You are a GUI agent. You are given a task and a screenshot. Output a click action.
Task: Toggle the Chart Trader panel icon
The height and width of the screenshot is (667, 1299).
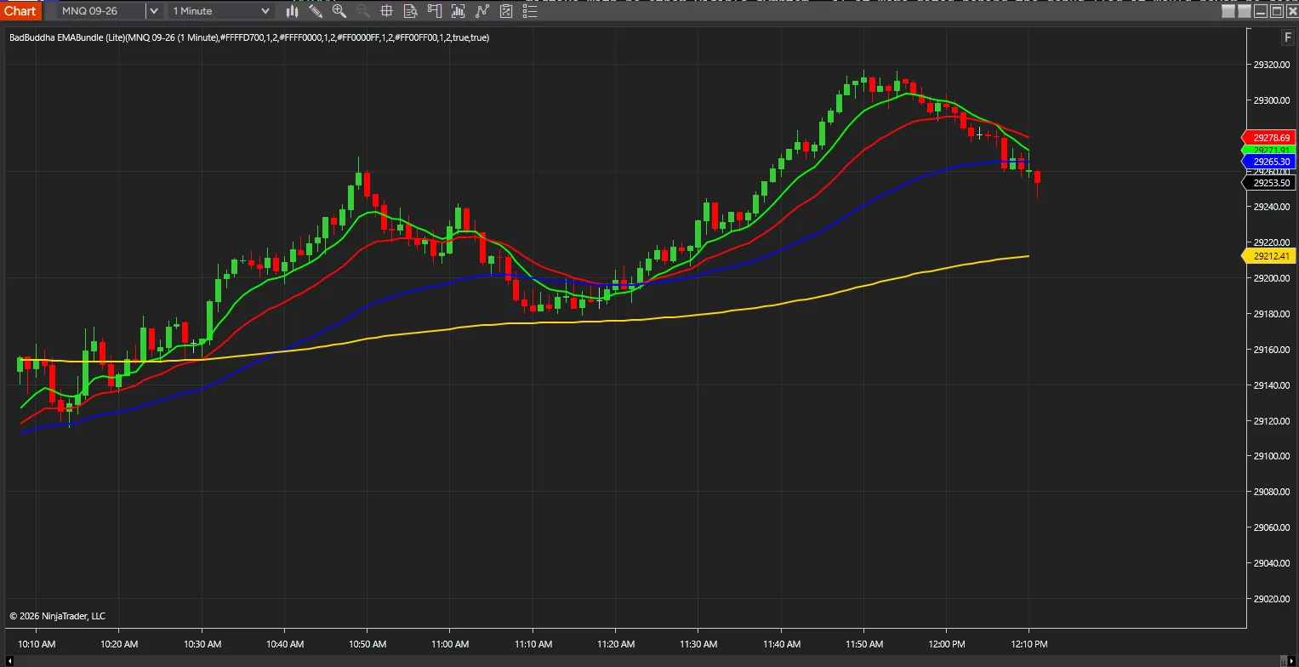435,11
